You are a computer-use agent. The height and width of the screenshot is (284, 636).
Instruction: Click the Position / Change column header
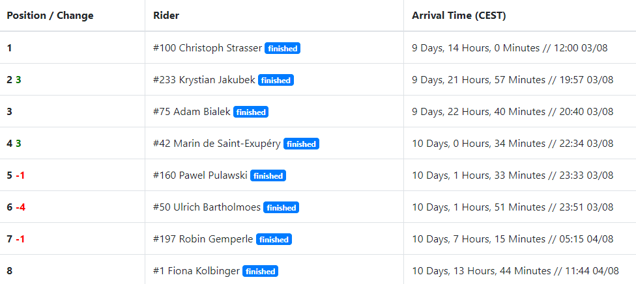(50, 16)
